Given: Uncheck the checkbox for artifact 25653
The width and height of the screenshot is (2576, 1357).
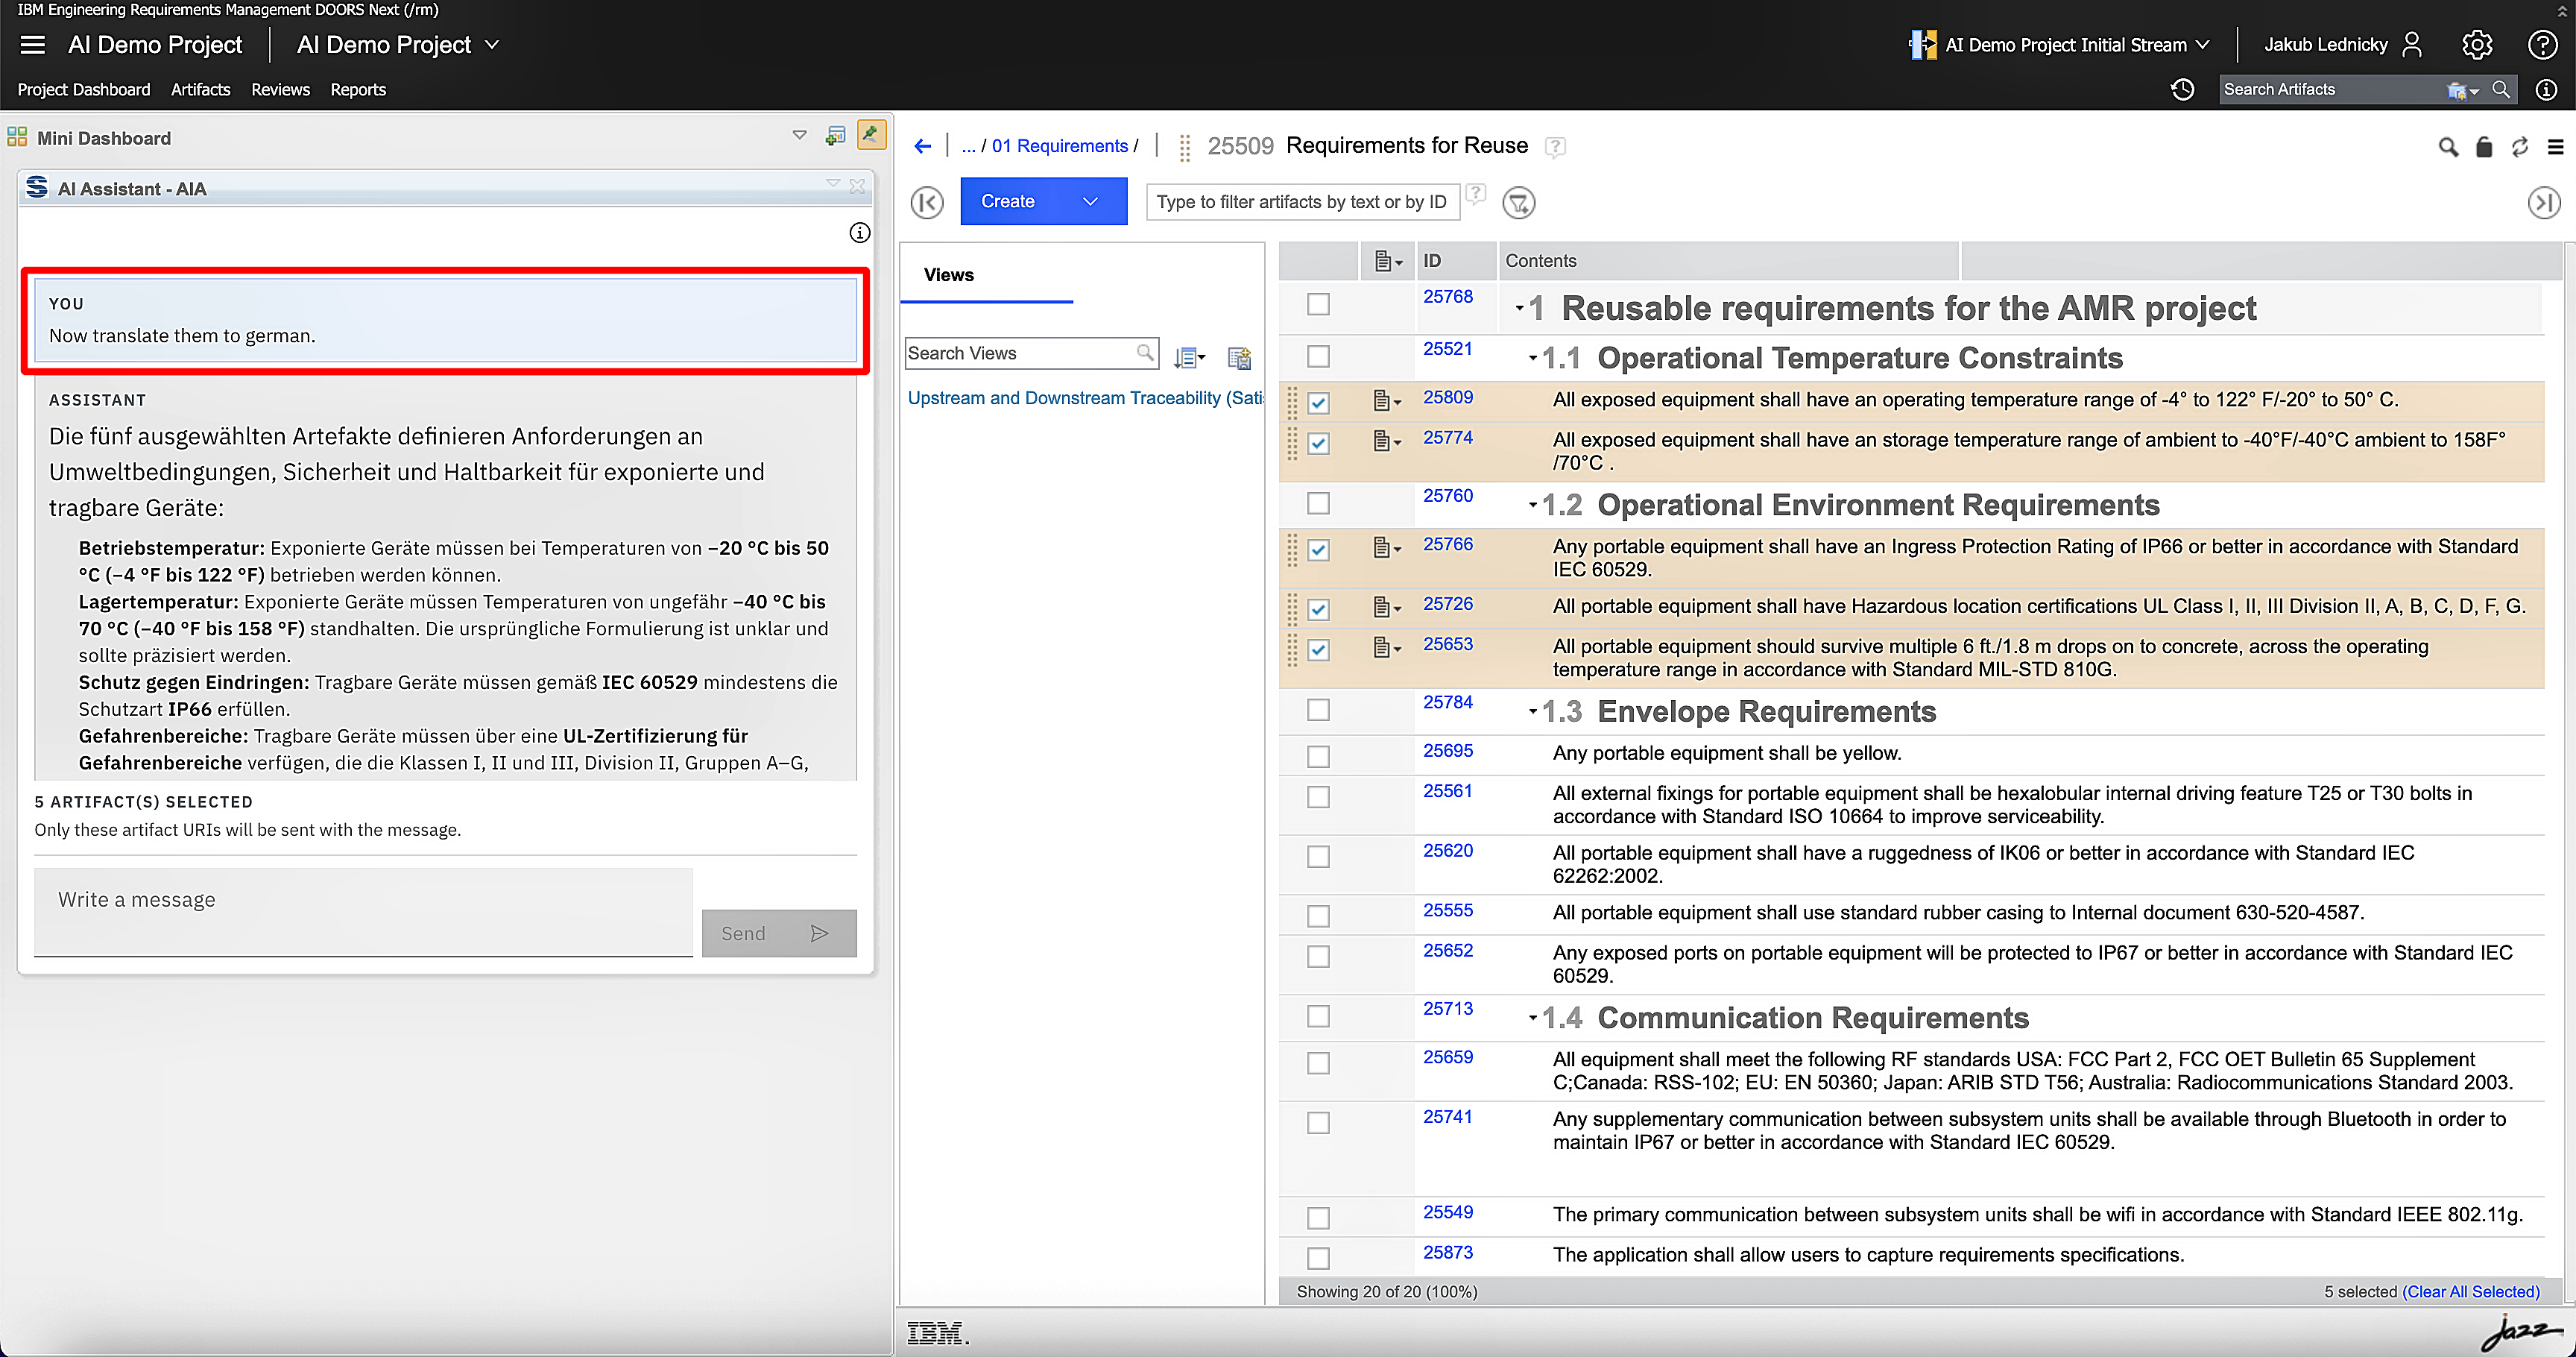Looking at the screenshot, I should point(1318,650).
